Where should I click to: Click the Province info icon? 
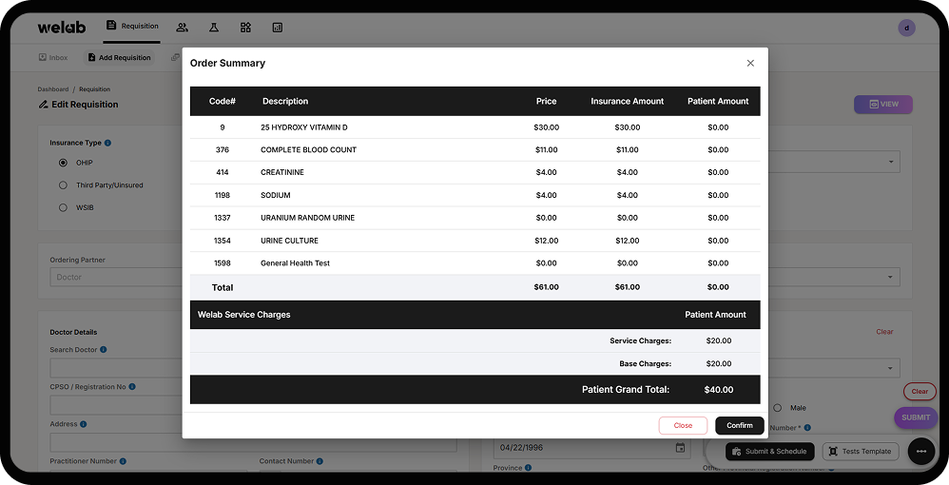tap(529, 468)
